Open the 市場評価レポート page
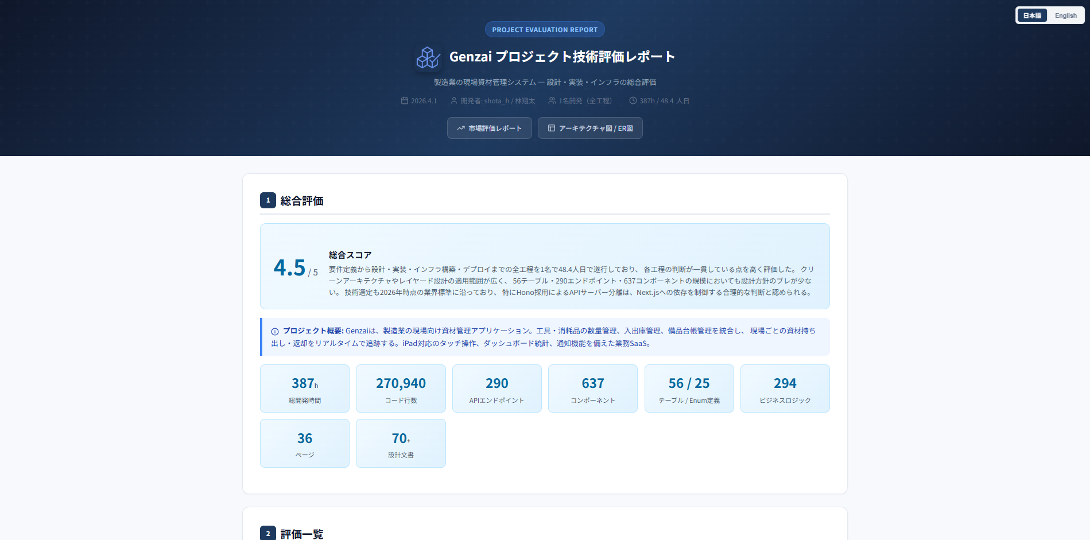The width and height of the screenshot is (1090, 540). (x=489, y=128)
